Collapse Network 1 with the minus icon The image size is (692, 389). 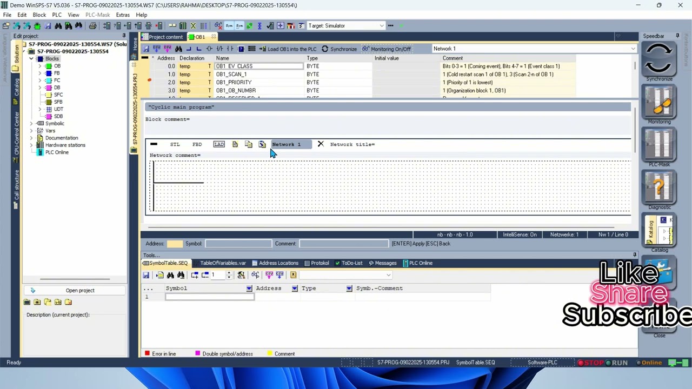point(154,144)
